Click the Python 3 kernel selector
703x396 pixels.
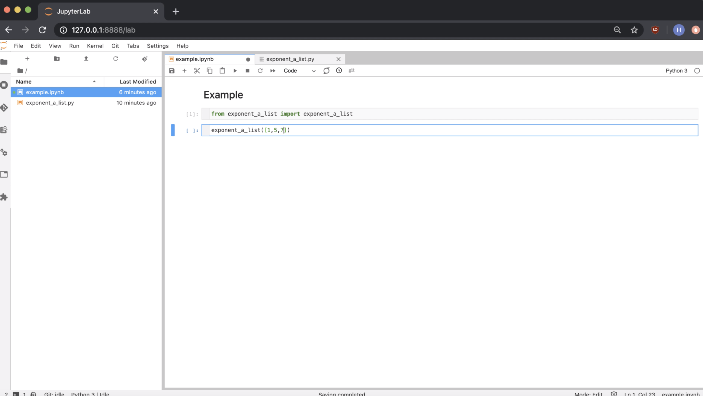click(x=676, y=71)
